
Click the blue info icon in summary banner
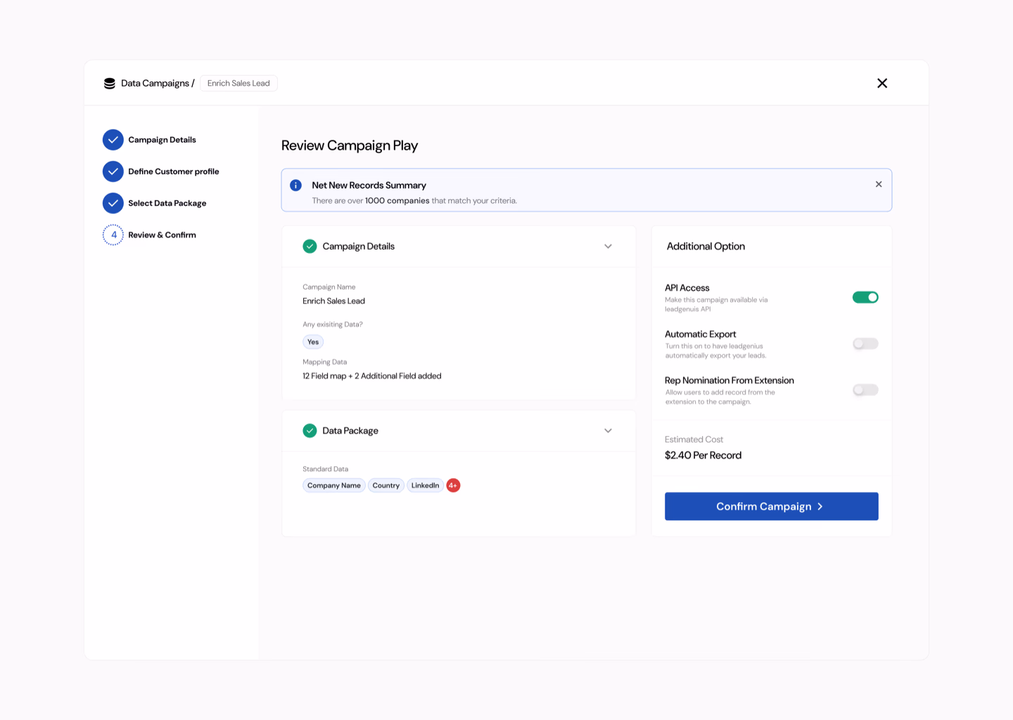click(296, 186)
